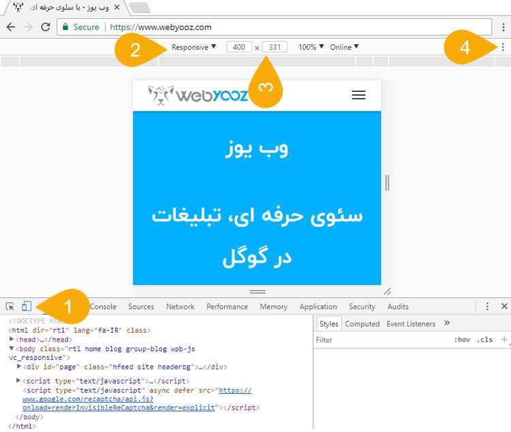Click the corner viewport resize handle
This screenshot has width=511, height=432.
387,291
